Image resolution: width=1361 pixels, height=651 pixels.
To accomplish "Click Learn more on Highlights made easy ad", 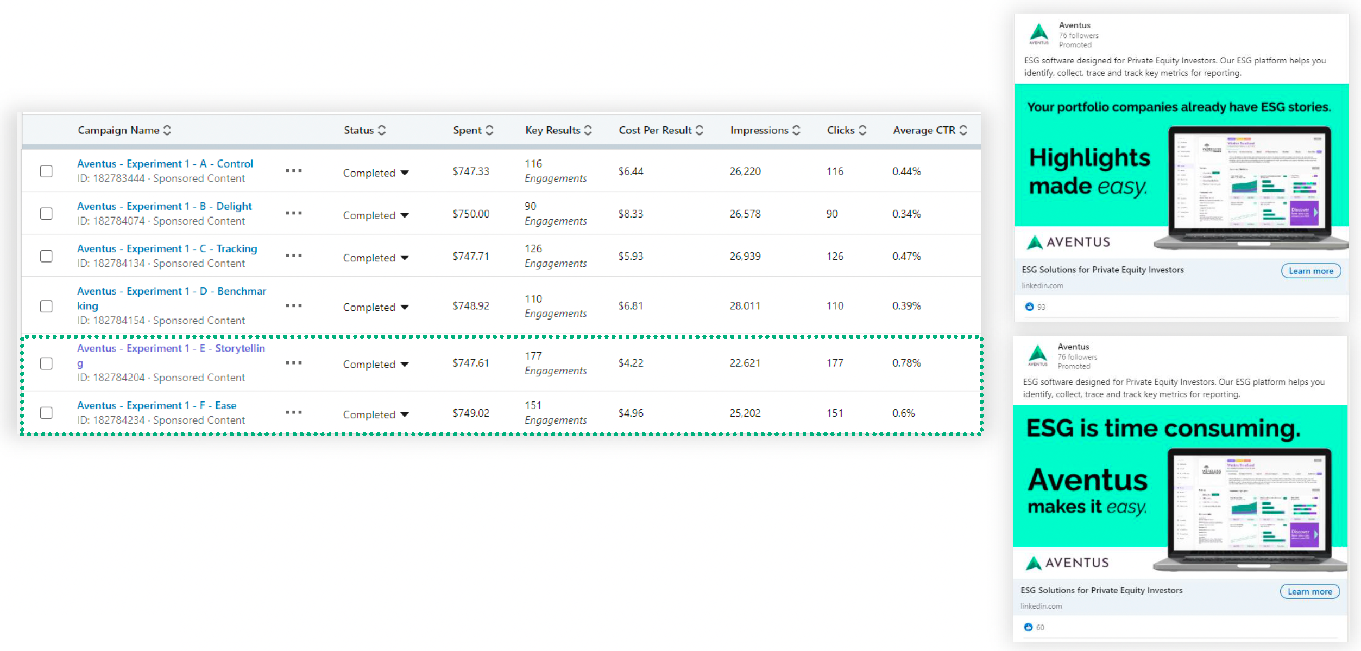I will [1310, 271].
